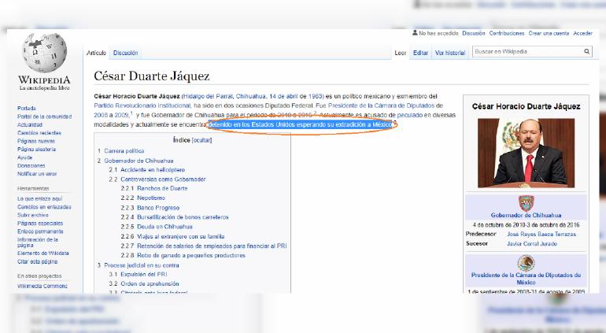Viewport: 606px width, 333px height.
Task: Jump to 'Controversias como Gobernador' section
Action: (x=163, y=179)
